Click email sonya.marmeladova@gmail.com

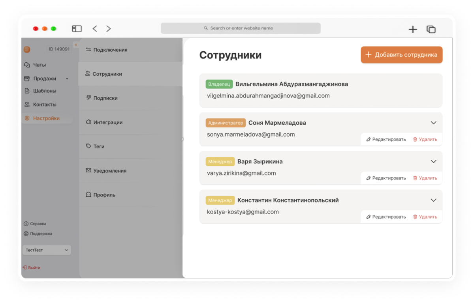point(251,135)
